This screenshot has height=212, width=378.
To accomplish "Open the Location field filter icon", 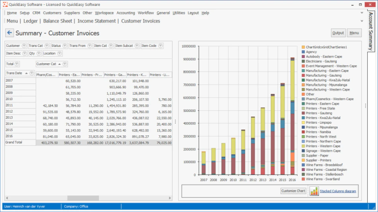I will [x=59, y=53].
